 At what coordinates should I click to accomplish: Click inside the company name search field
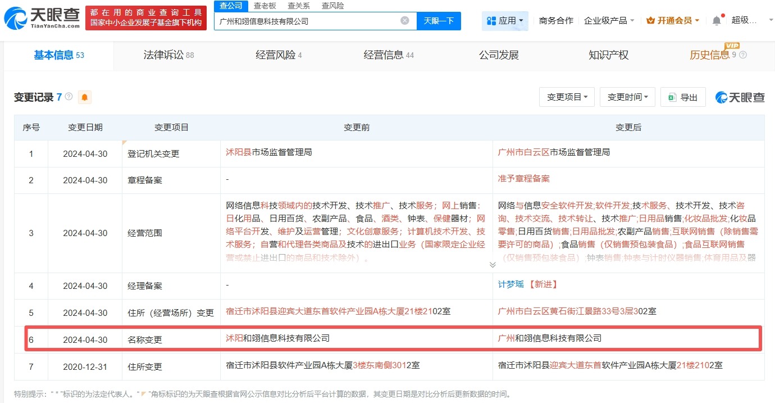309,20
